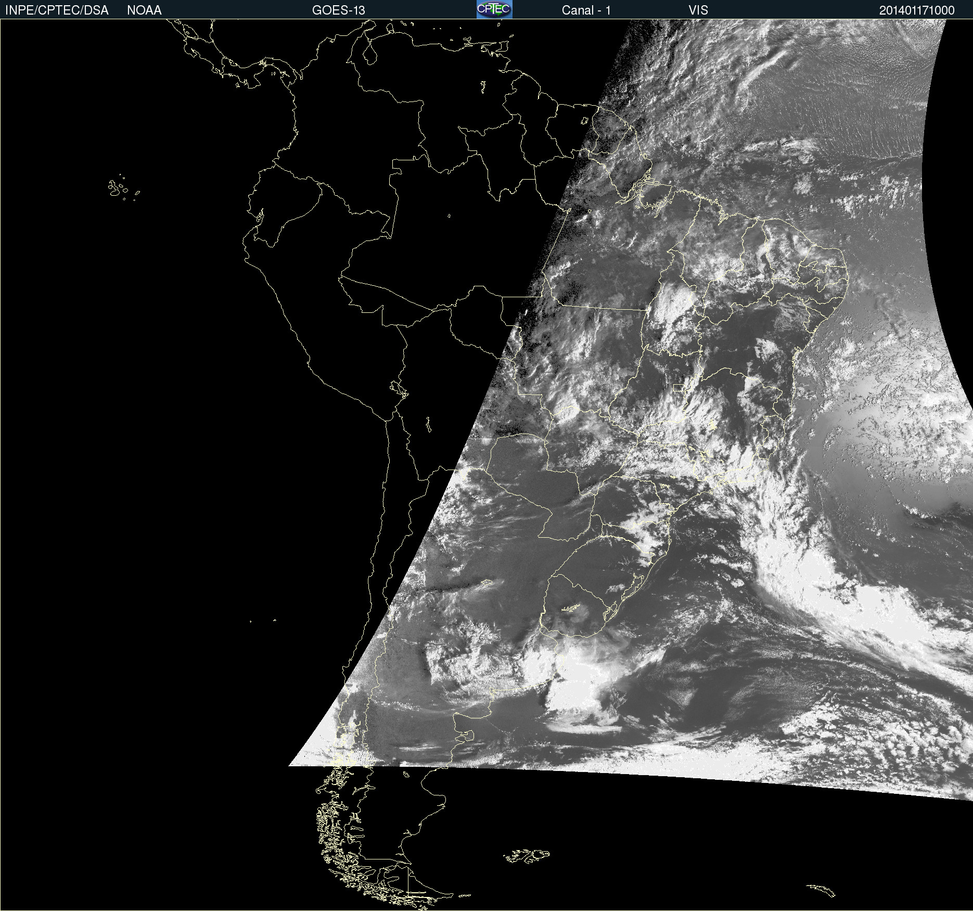
Task: Click the INPE/CPTEC/DSA header label
Action: (x=57, y=10)
